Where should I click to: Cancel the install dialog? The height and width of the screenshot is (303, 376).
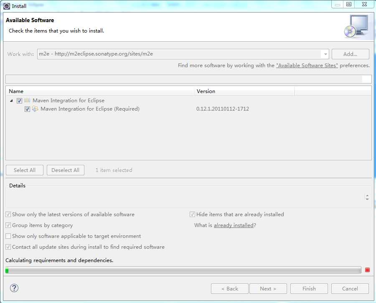pyautogui.click(x=350, y=289)
